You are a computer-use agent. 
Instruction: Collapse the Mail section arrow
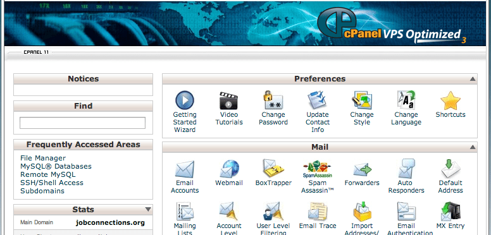pyautogui.click(x=473, y=147)
